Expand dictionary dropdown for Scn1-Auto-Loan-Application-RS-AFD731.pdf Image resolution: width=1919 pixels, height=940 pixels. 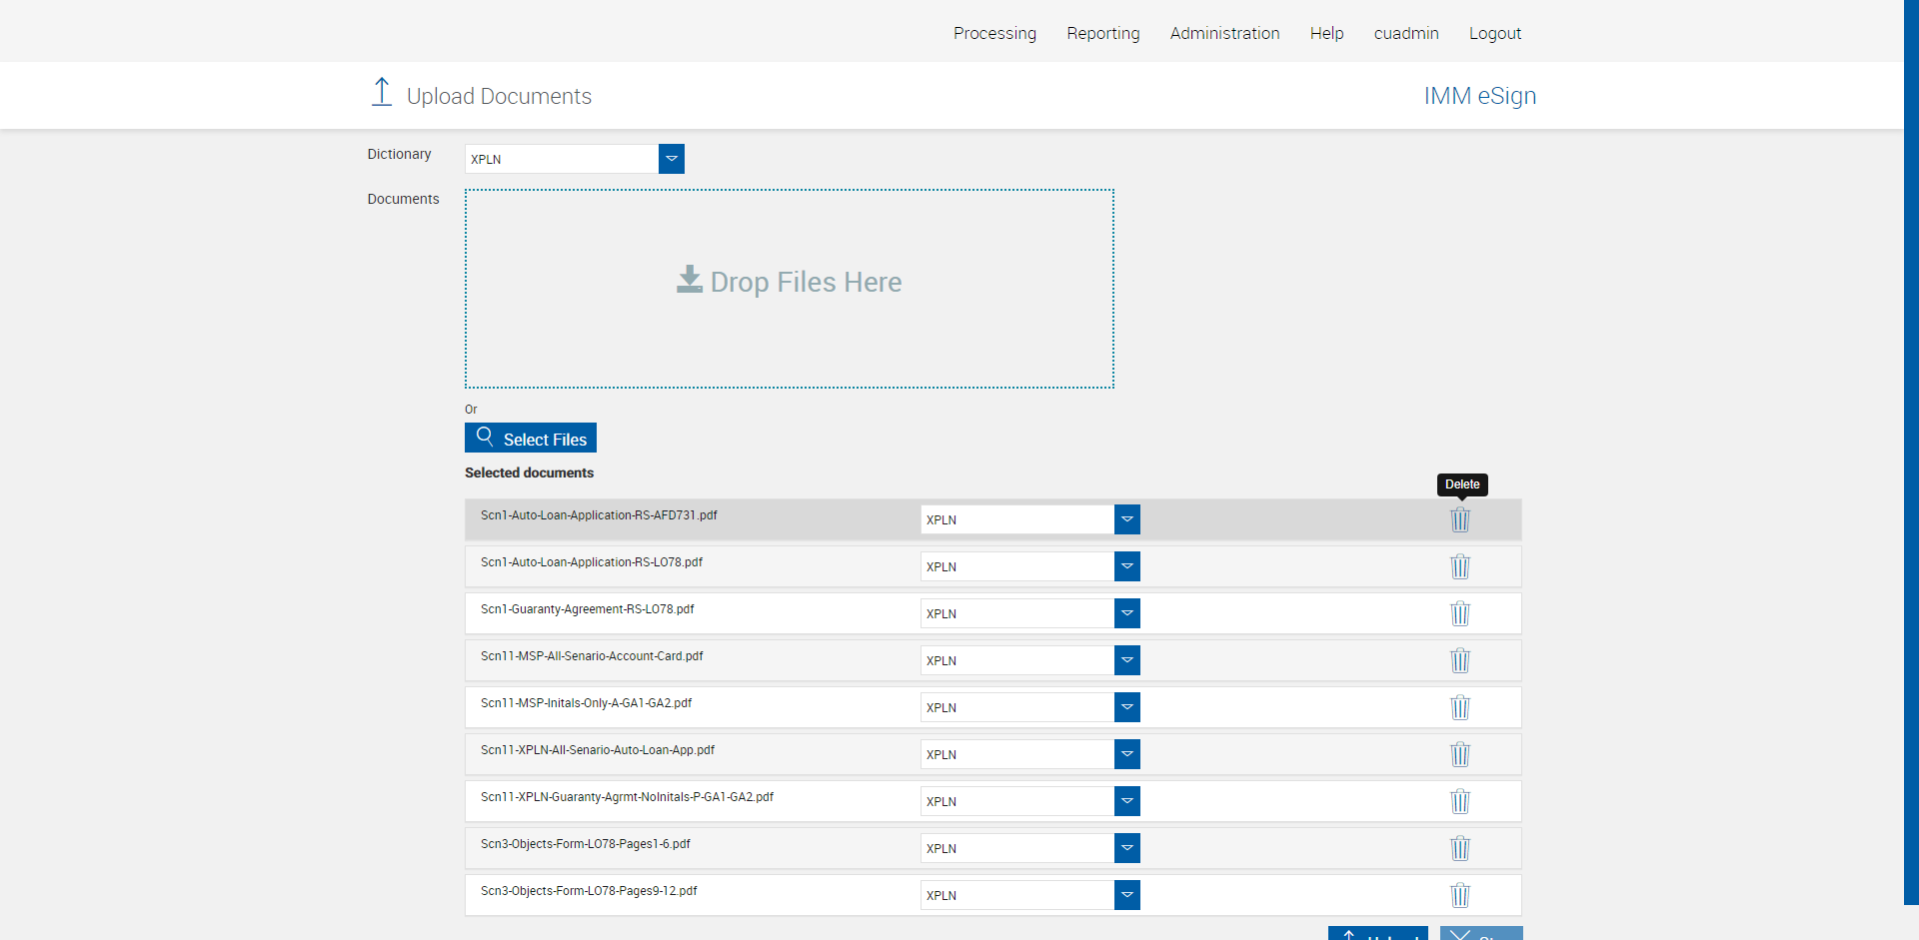tap(1126, 519)
